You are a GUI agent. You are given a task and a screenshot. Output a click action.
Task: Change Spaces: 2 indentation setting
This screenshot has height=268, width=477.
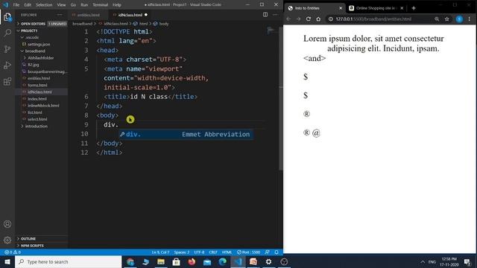click(182, 252)
